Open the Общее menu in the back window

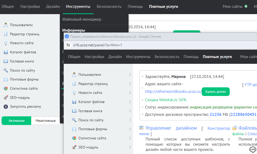click(x=8, y=7)
